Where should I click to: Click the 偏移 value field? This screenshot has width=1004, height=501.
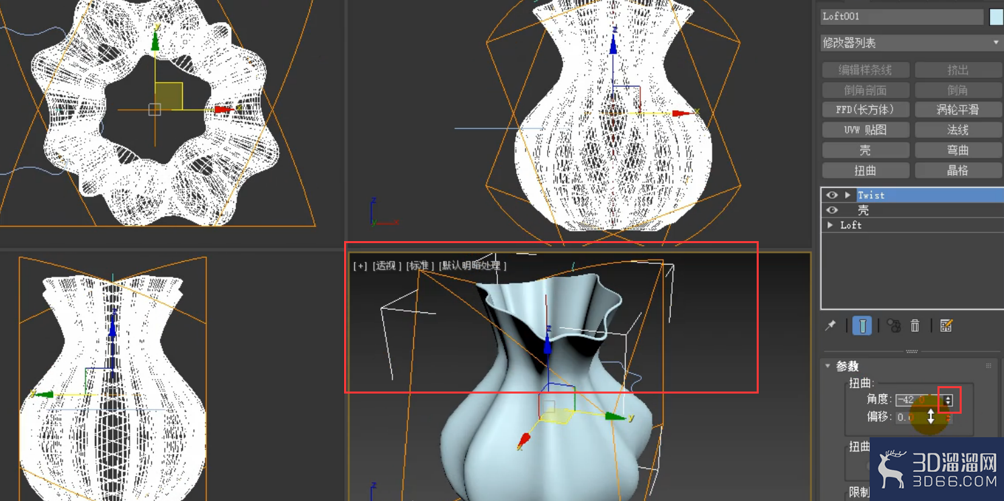click(x=918, y=417)
